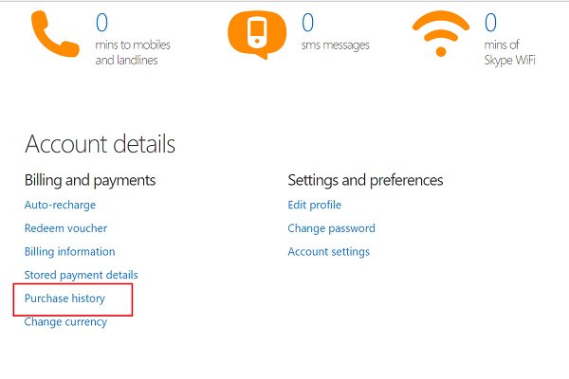The width and height of the screenshot is (569, 379).
Task: View Stored payment details
Action: tap(82, 275)
